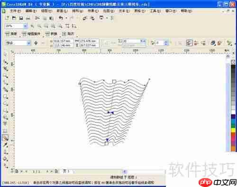Select the Crop tool in toolbox

pyautogui.click(x=6, y=68)
